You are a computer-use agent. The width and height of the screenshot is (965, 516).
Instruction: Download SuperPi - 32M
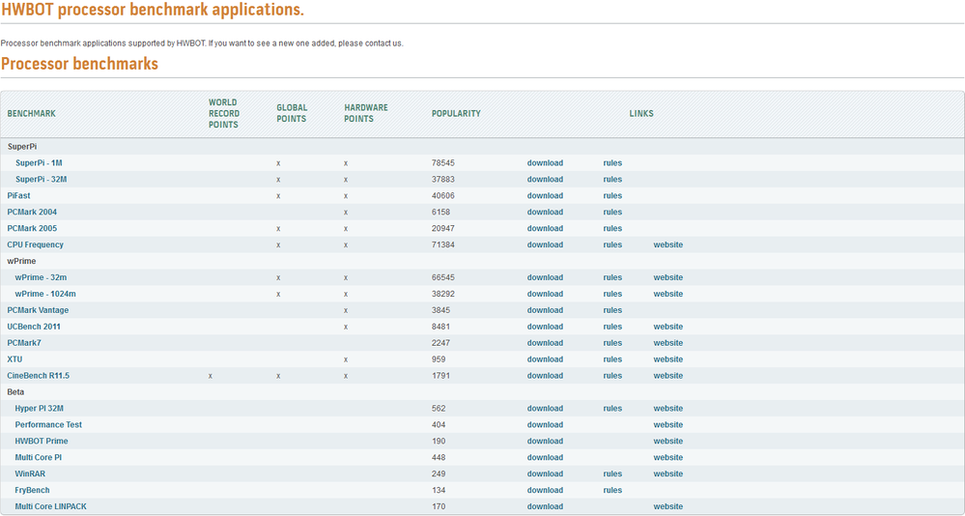pos(545,179)
